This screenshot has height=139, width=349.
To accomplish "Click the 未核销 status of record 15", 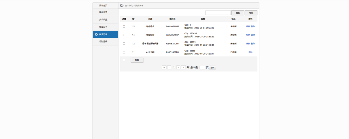I will pos(234,26).
